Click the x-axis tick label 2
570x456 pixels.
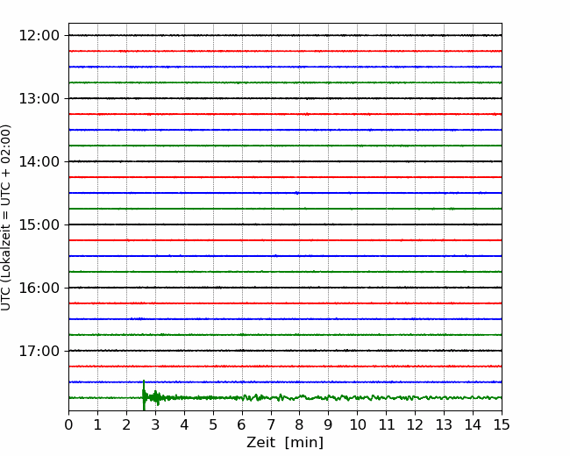coord(126,424)
